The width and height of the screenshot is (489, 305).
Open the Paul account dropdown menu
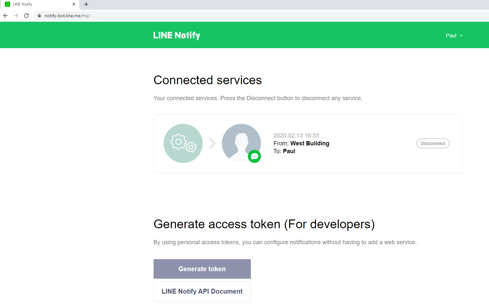454,35
